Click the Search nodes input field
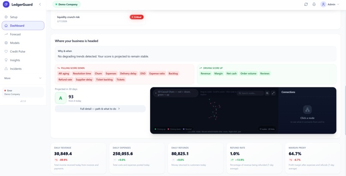Viewport: 346px width, 176px height. coord(250,93)
